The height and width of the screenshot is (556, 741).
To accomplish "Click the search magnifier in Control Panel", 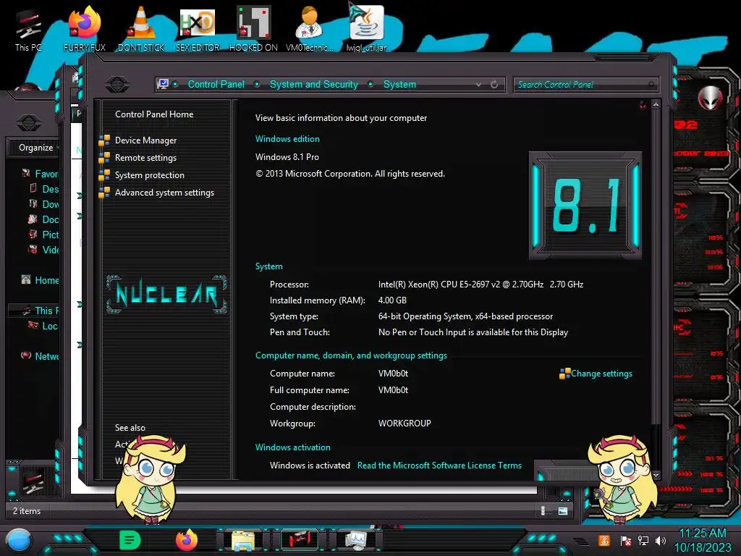I will [x=651, y=85].
